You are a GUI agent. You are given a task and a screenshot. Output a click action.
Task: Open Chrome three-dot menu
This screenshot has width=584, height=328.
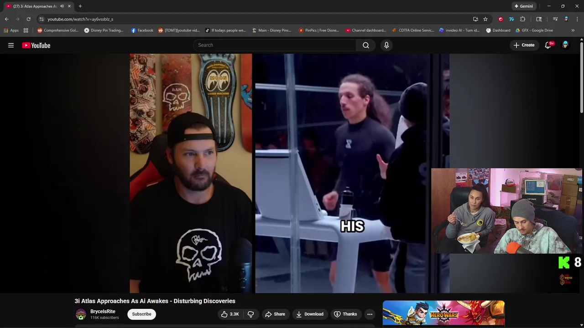click(x=577, y=19)
